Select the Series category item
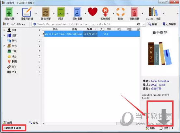 (12, 41)
